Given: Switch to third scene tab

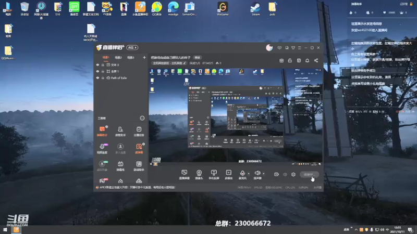Looking at the screenshot, I should [130, 57].
